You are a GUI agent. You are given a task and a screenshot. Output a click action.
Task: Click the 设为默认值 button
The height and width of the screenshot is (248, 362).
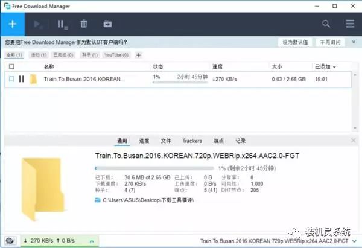tap(295, 42)
